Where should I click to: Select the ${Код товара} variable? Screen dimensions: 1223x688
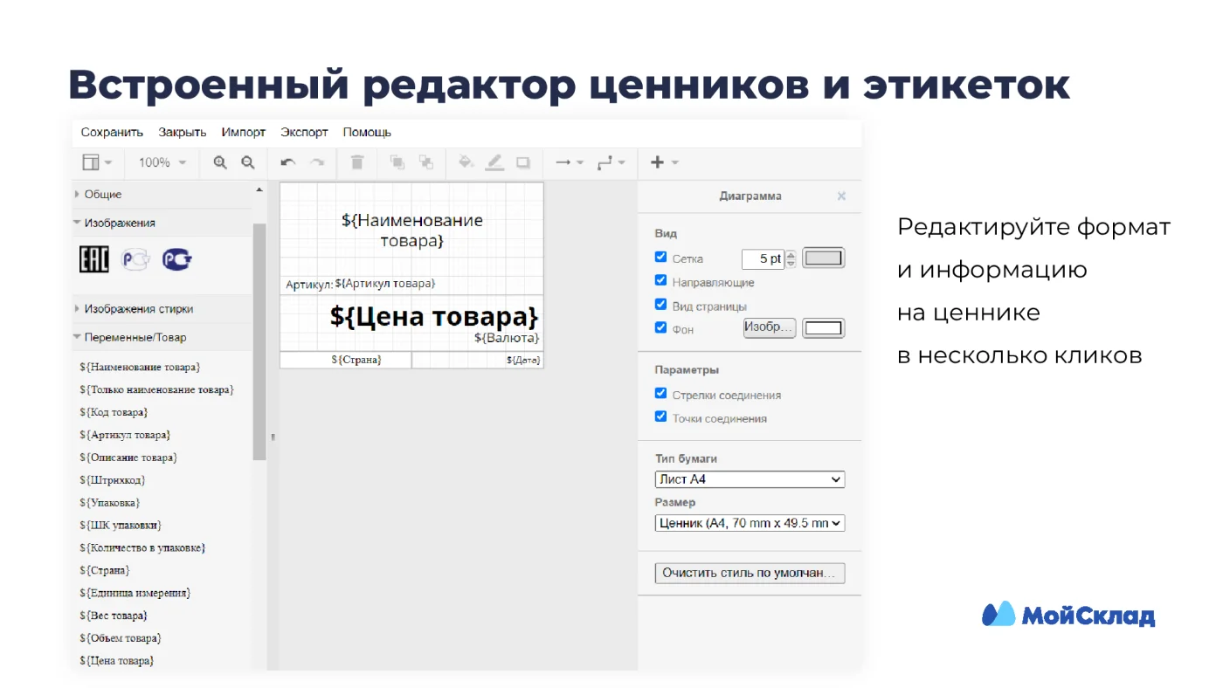[114, 412]
